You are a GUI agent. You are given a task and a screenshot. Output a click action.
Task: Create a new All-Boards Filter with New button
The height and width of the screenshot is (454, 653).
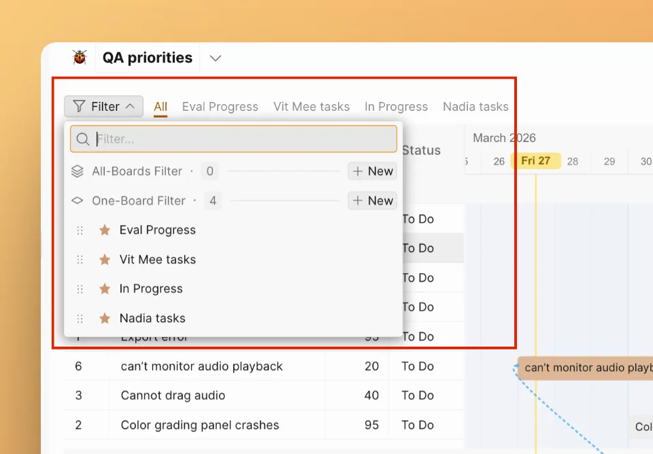pyautogui.click(x=372, y=171)
